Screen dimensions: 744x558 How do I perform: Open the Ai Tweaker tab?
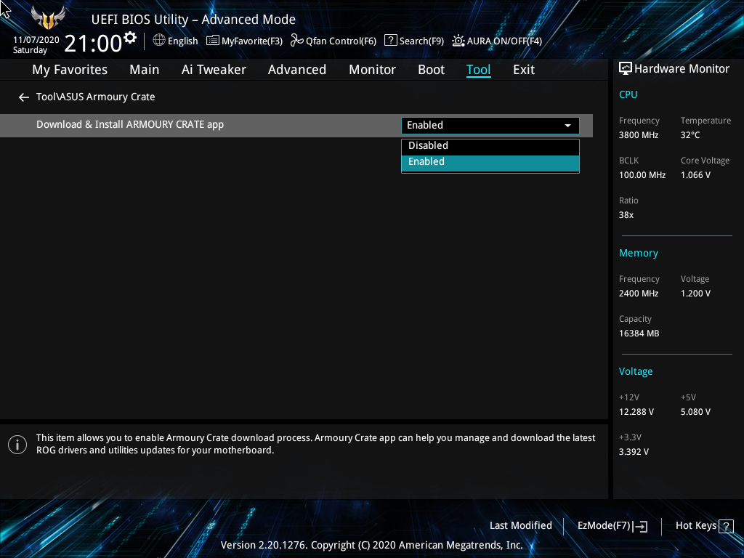coord(214,70)
